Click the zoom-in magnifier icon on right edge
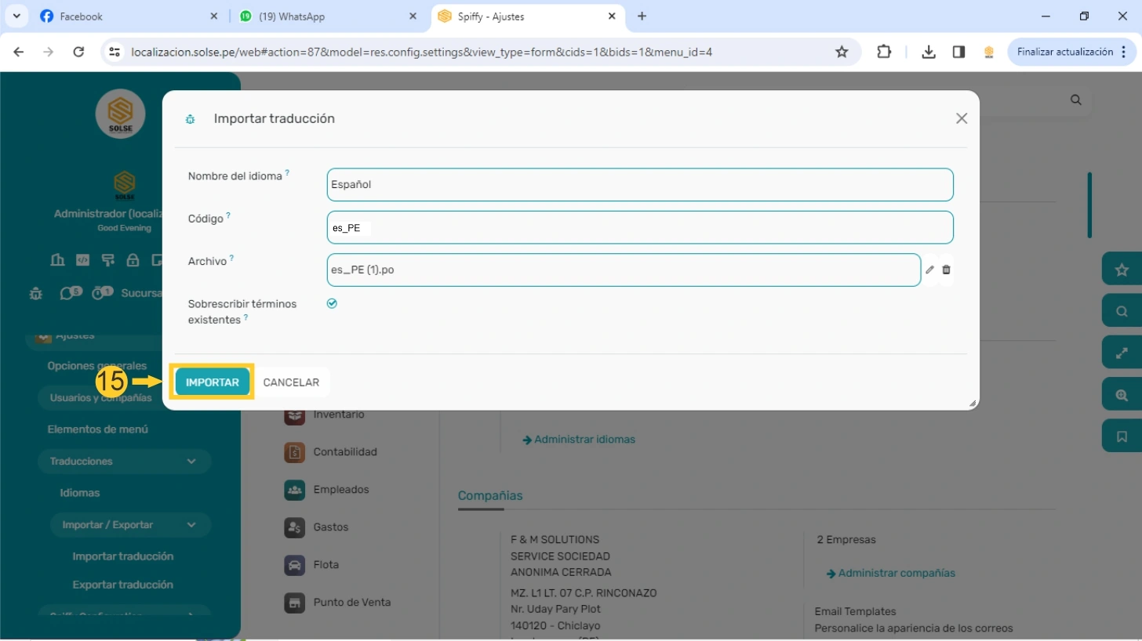 (1122, 395)
